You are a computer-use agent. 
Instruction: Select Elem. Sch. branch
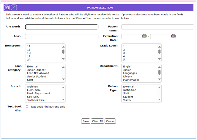[34, 90]
